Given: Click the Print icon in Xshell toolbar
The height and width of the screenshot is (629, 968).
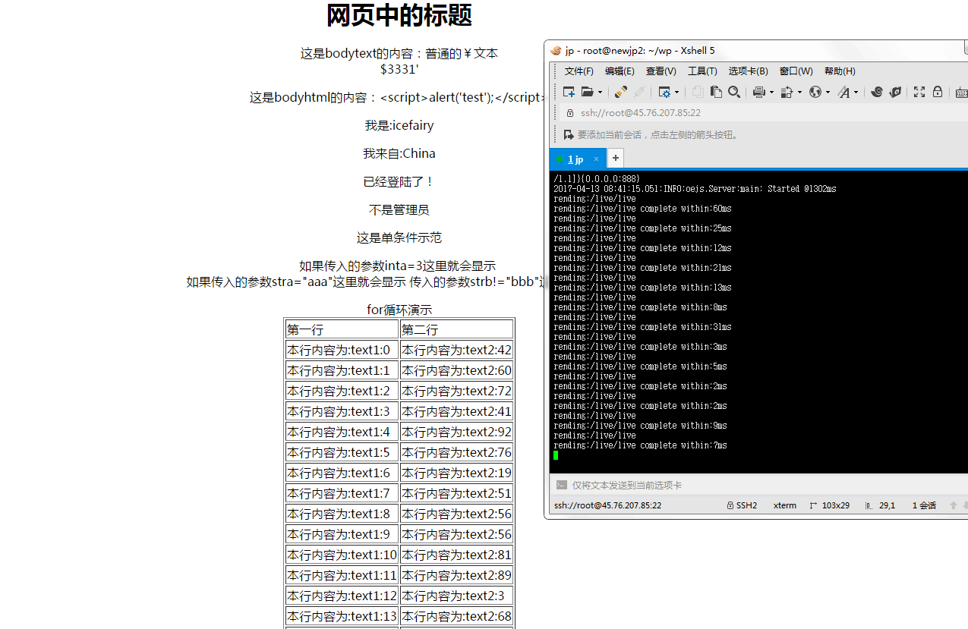Looking at the screenshot, I should click(x=758, y=92).
